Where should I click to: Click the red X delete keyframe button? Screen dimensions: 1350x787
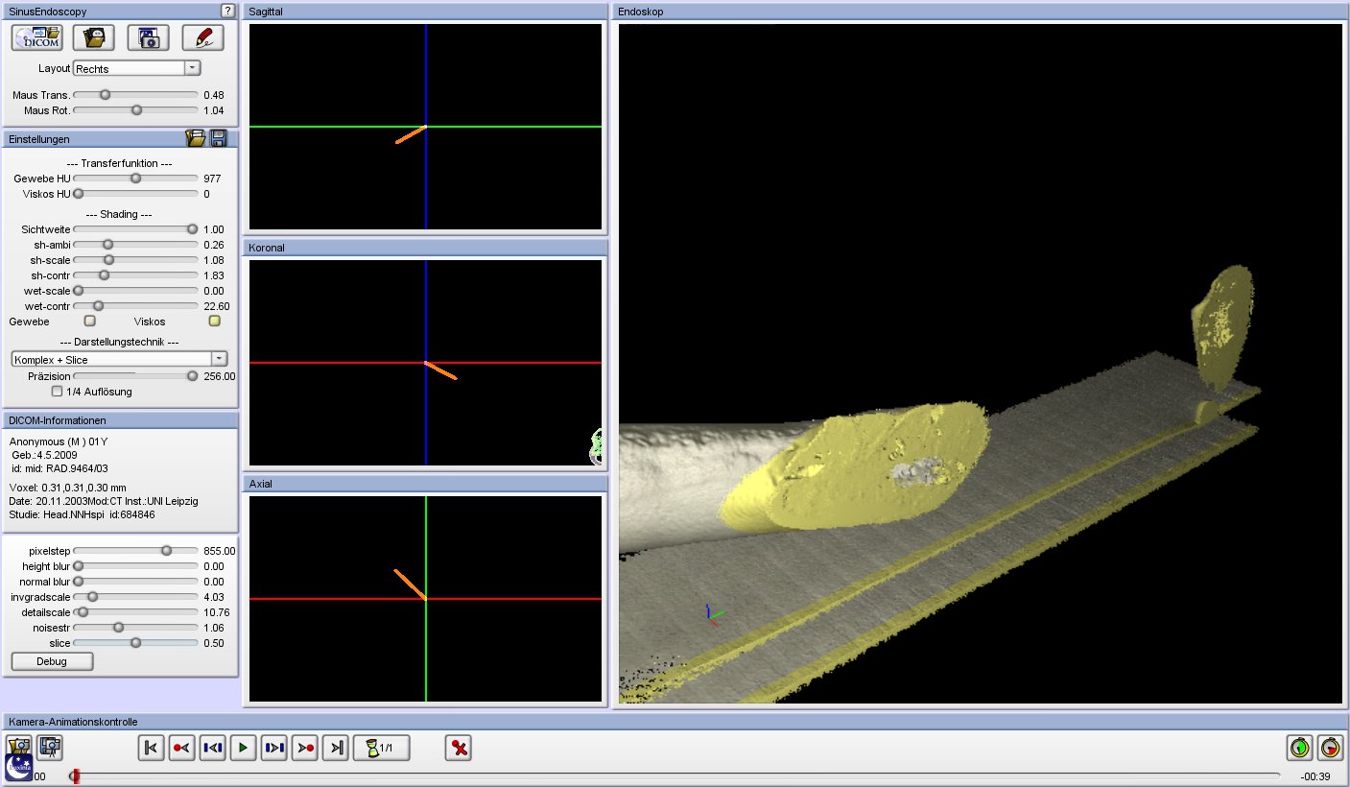[459, 748]
